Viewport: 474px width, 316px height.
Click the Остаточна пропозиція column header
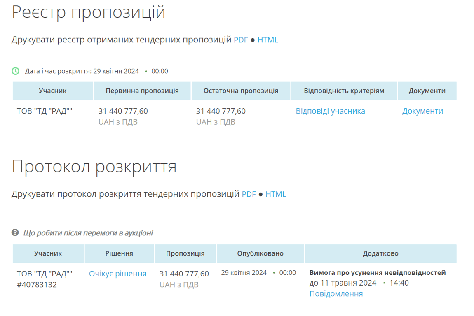point(241,91)
